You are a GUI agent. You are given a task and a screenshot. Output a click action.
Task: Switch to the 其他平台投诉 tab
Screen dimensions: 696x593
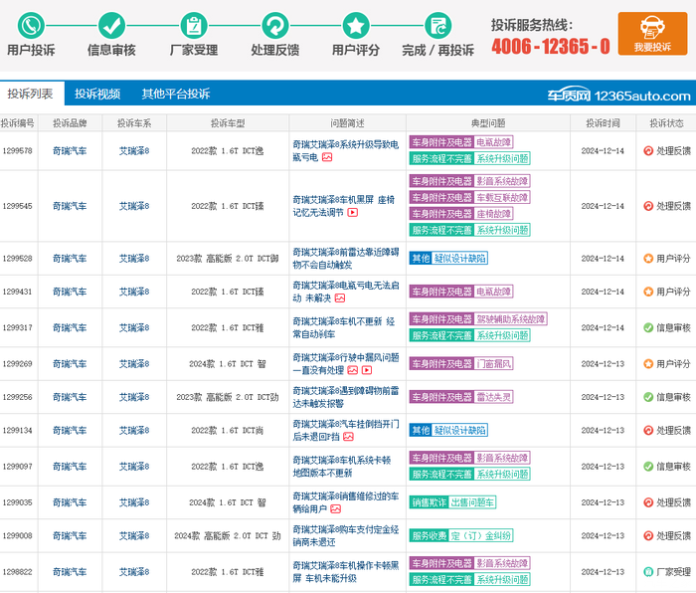coord(175,94)
